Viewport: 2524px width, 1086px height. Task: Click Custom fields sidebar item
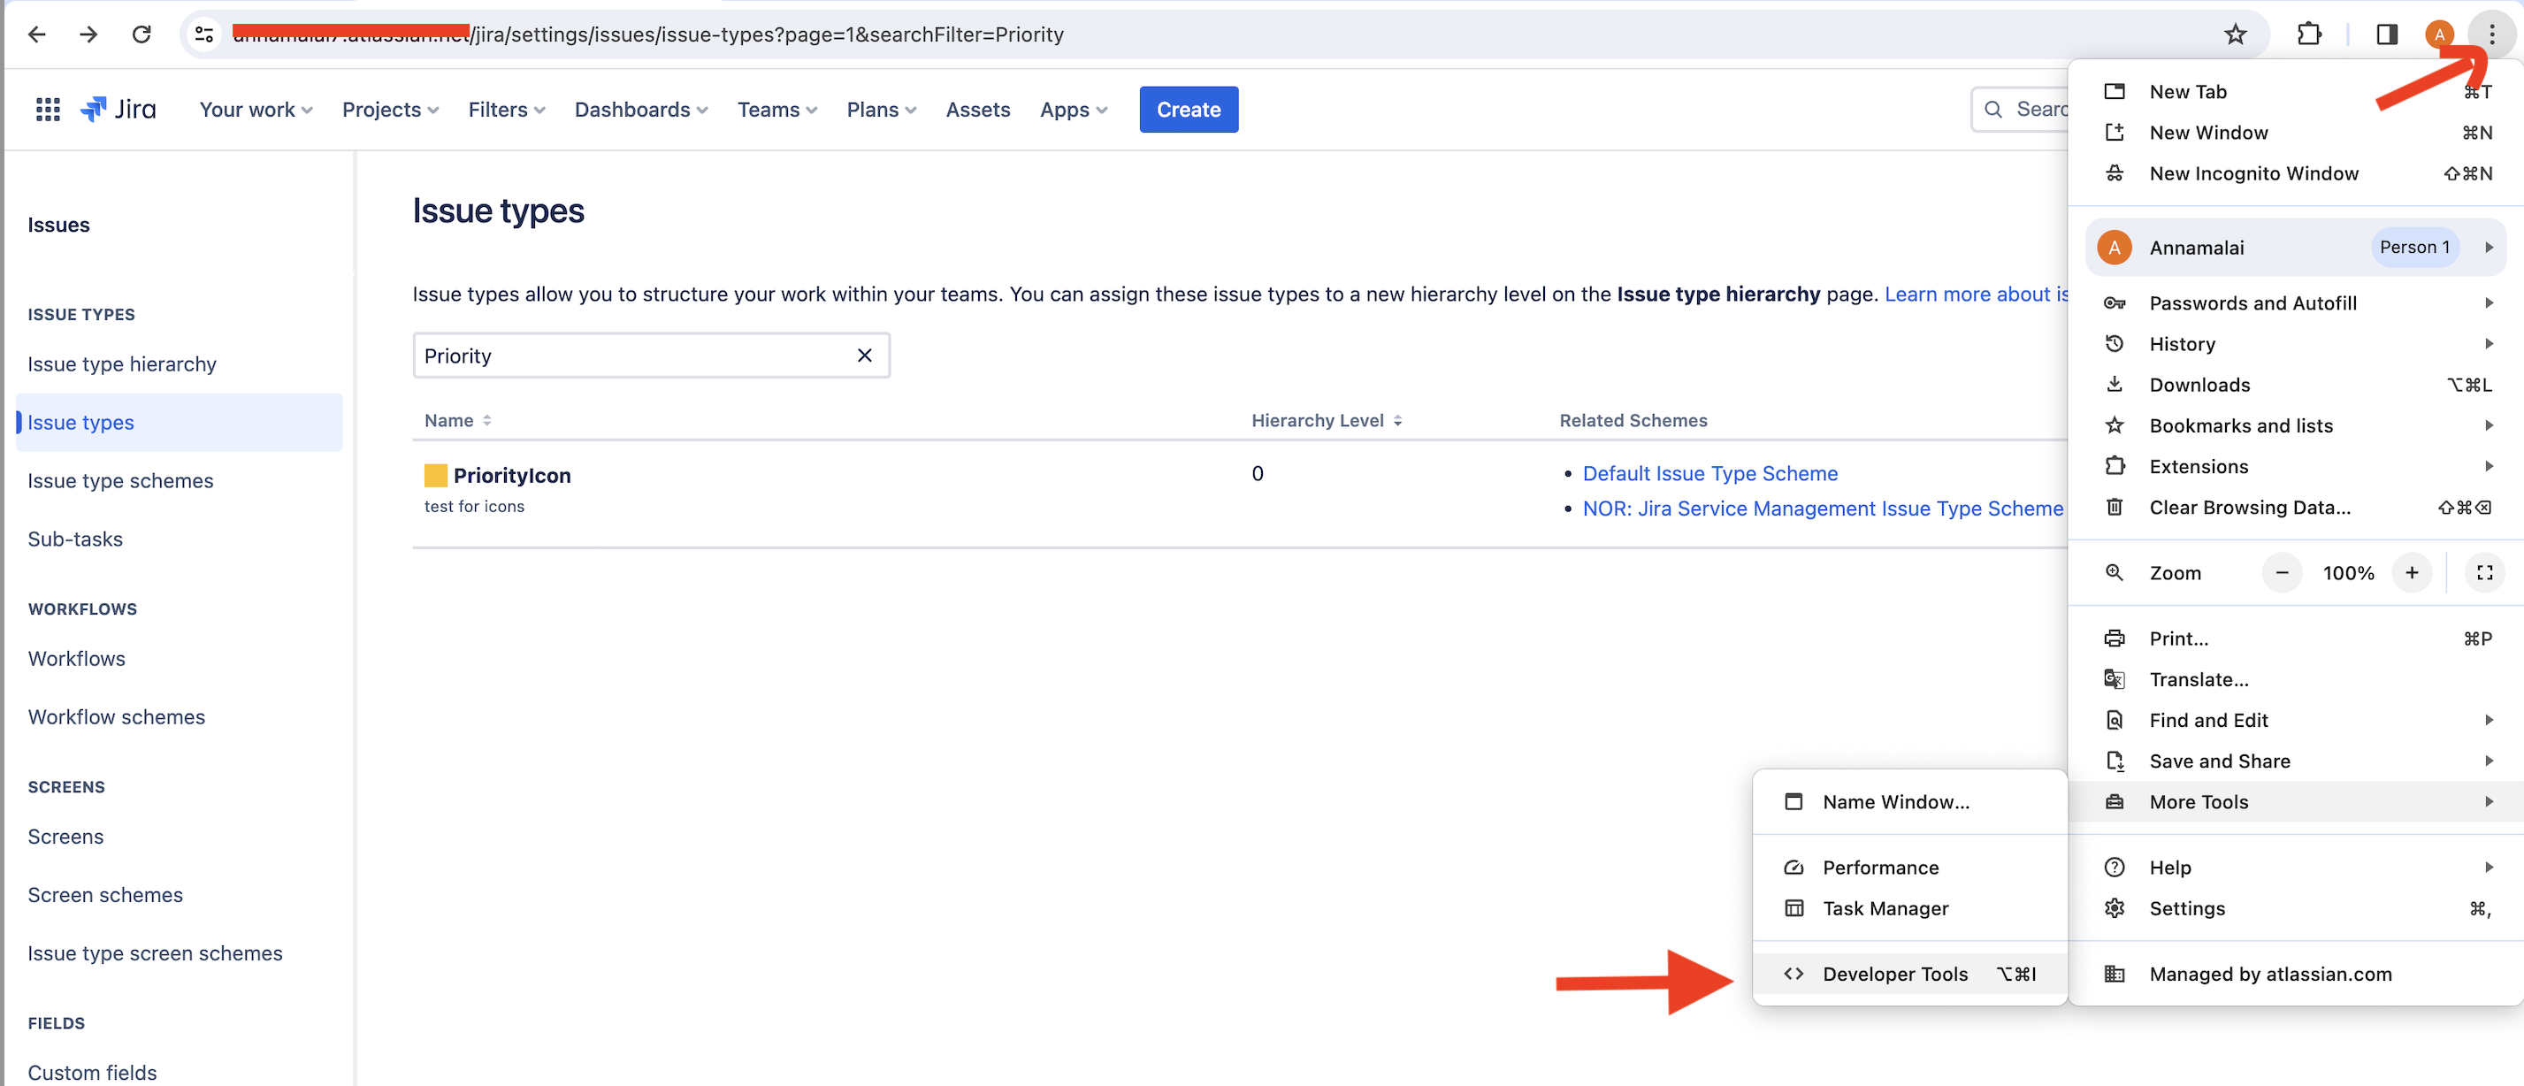(92, 1068)
